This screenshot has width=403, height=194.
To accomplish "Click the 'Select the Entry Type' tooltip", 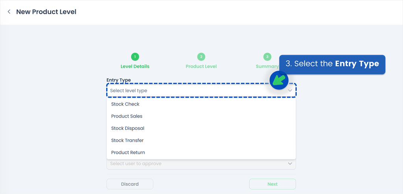I will click(332, 64).
